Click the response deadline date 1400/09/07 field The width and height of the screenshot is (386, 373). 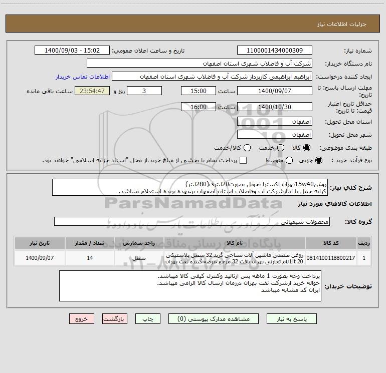tap(275, 91)
